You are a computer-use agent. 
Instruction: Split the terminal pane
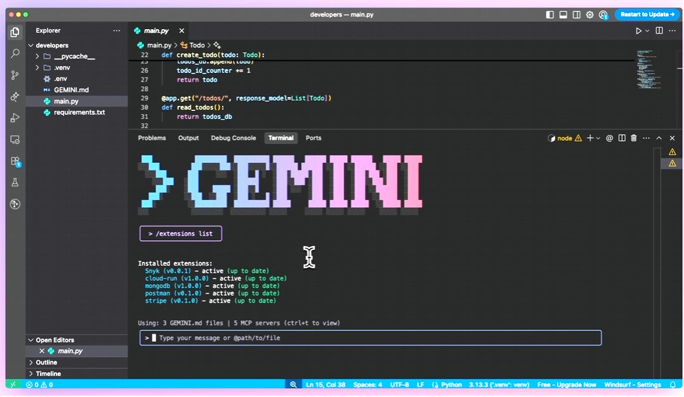[x=622, y=138]
